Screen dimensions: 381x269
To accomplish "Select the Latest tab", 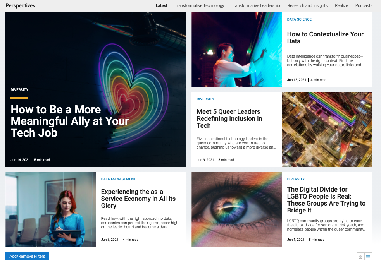I will [x=161, y=5].
